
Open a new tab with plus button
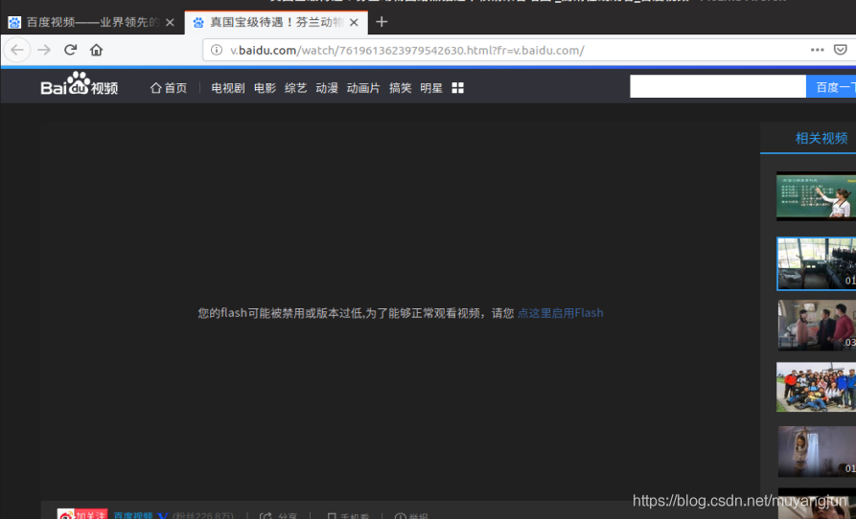[x=382, y=22]
